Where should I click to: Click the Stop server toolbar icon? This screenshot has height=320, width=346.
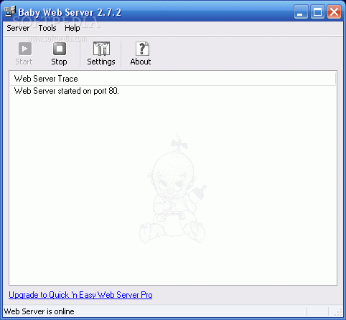(60, 49)
